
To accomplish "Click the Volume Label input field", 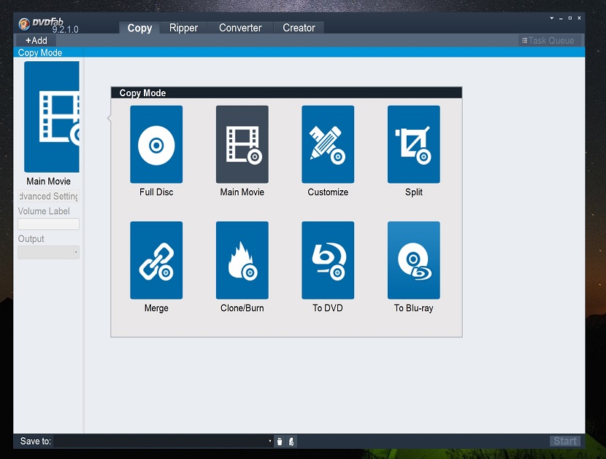I will 48,224.
